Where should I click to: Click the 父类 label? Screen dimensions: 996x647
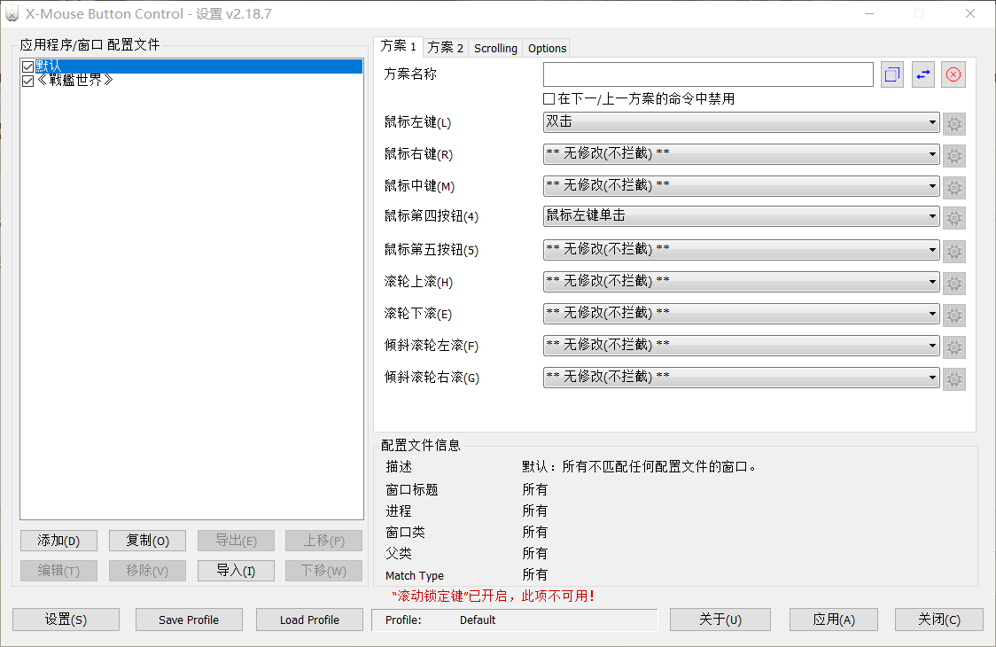click(x=398, y=554)
